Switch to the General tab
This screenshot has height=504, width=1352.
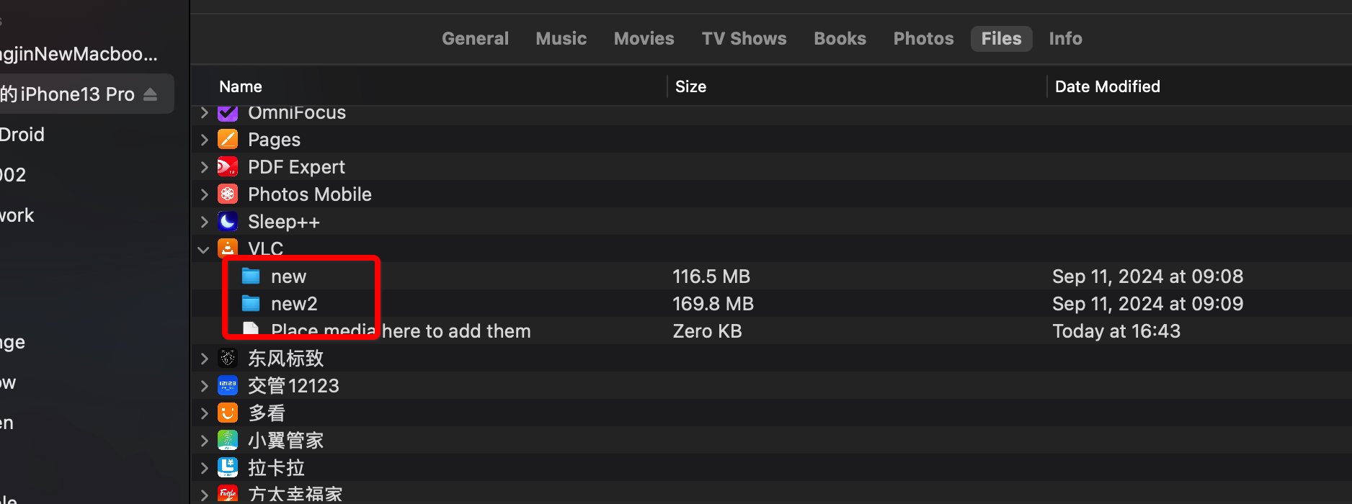click(475, 39)
